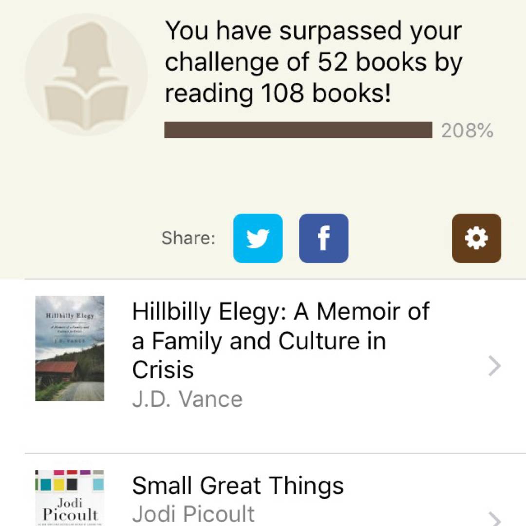Tap "52 books" challenge goal text

coord(377,62)
